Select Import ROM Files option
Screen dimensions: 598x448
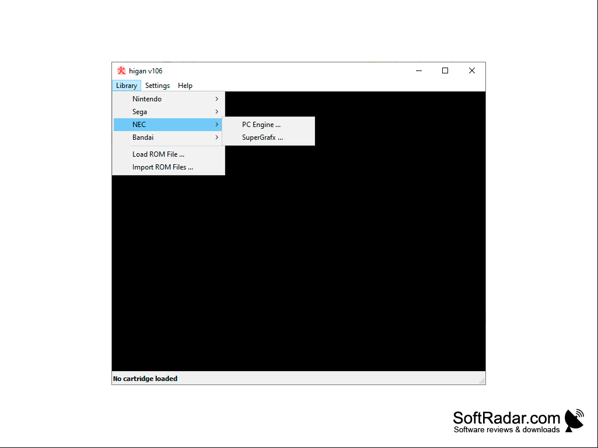(168, 167)
